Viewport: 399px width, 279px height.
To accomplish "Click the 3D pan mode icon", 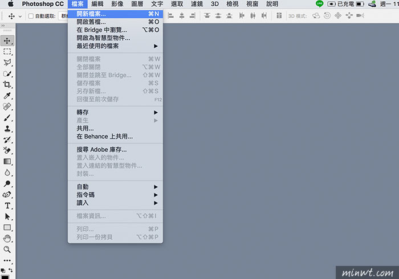I will point(338,16).
